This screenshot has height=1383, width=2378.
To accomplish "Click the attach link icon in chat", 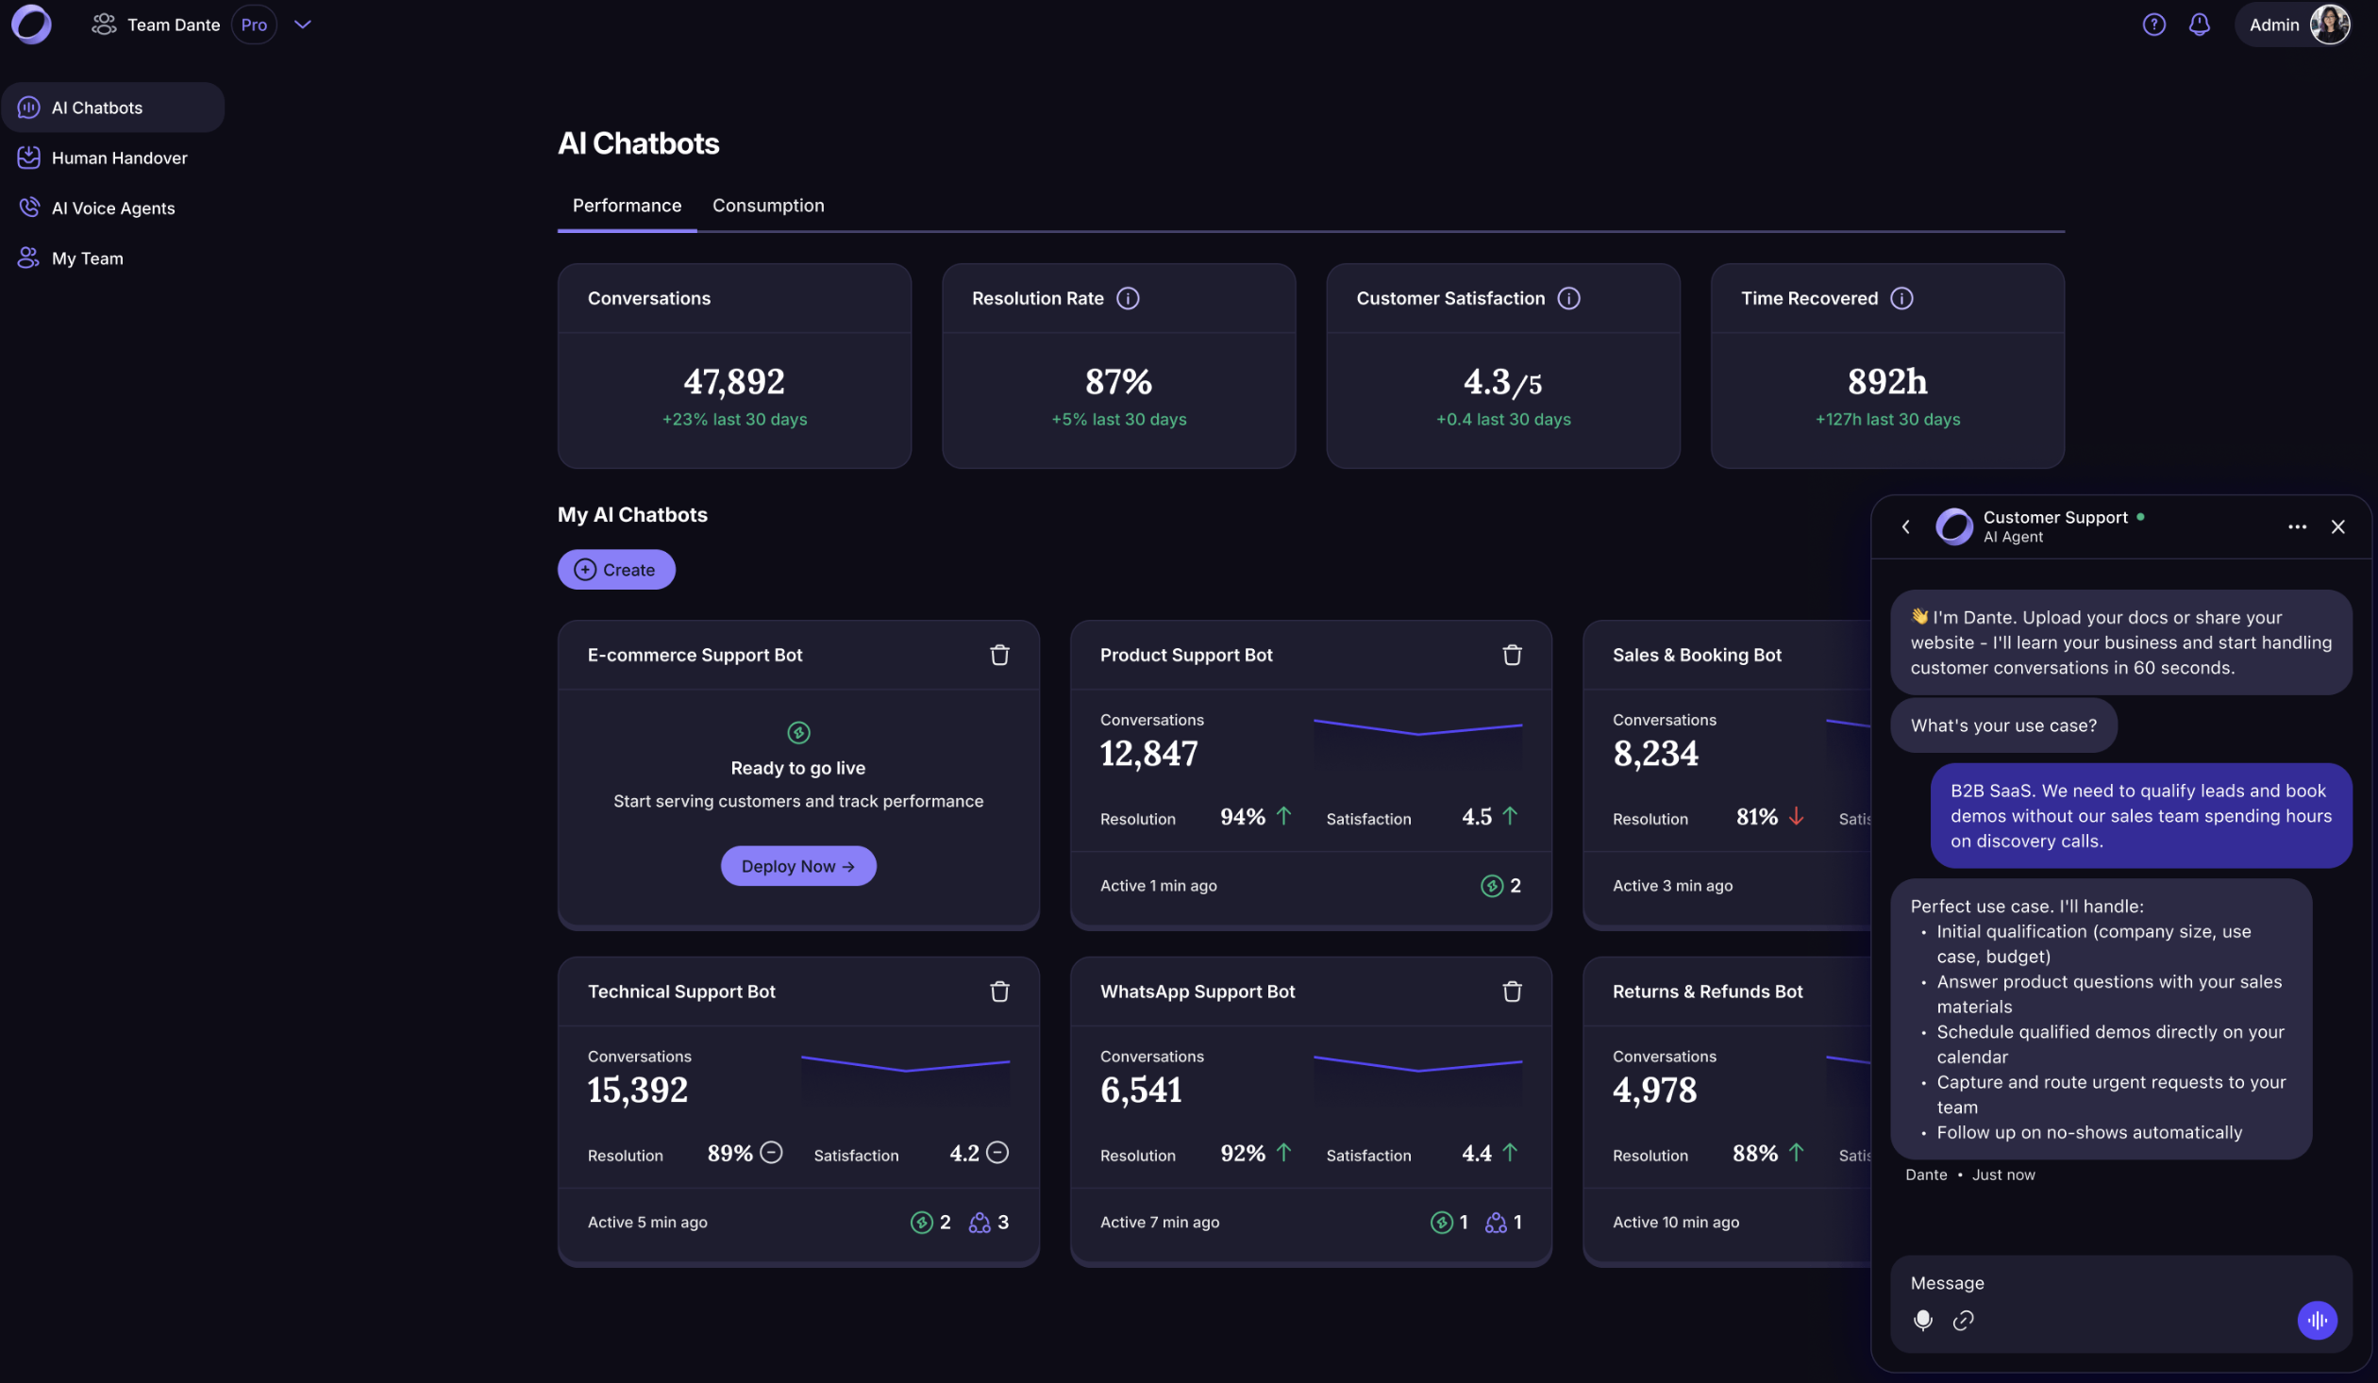I will click(x=1963, y=1320).
